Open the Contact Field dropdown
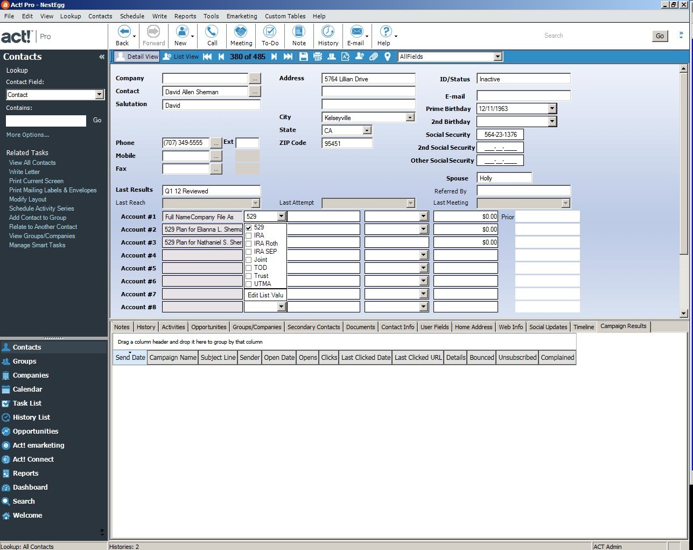Screen dimensions: 693x550 99,95
